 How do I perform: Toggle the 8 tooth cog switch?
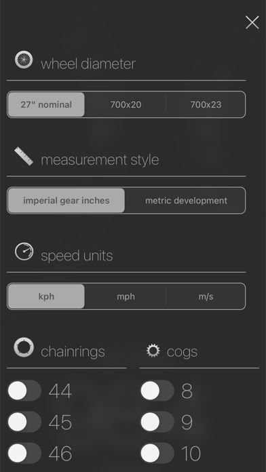pyautogui.click(x=157, y=391)
